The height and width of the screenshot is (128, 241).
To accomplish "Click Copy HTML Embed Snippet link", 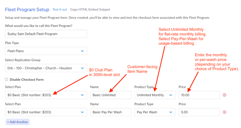I will (90, 9).
